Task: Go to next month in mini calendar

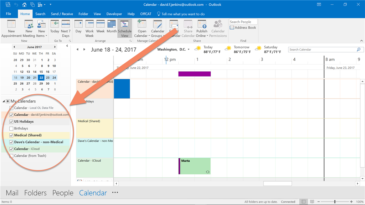Action: coord(55,47)
